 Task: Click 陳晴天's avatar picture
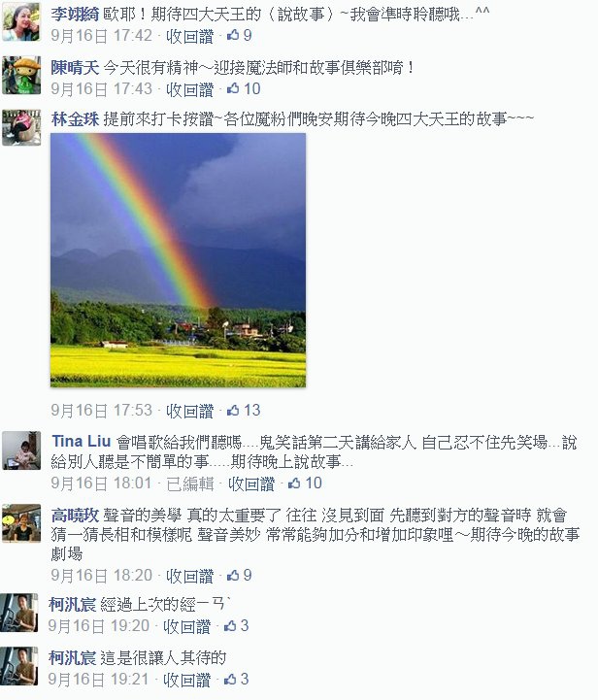tap(21, 75)
